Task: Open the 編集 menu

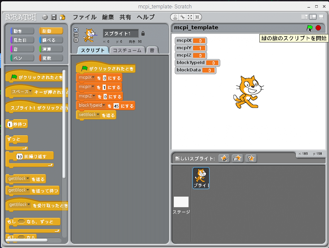Action: [x=108, y=17]
